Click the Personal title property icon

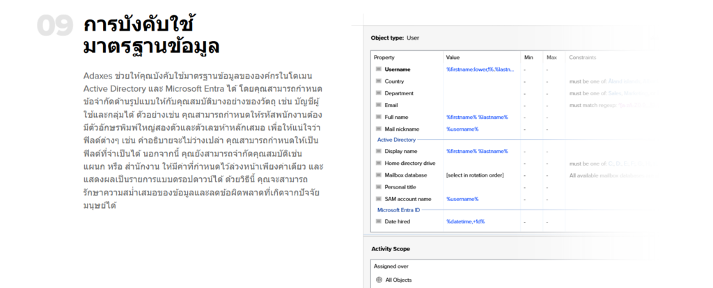click(379, 187)
